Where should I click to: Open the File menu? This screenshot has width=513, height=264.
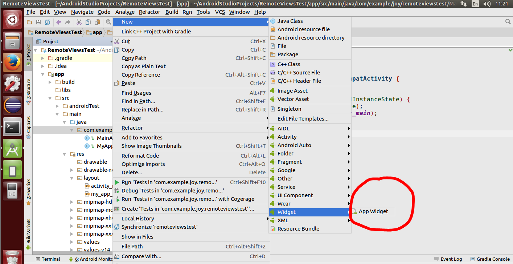(x=31, y=12)
